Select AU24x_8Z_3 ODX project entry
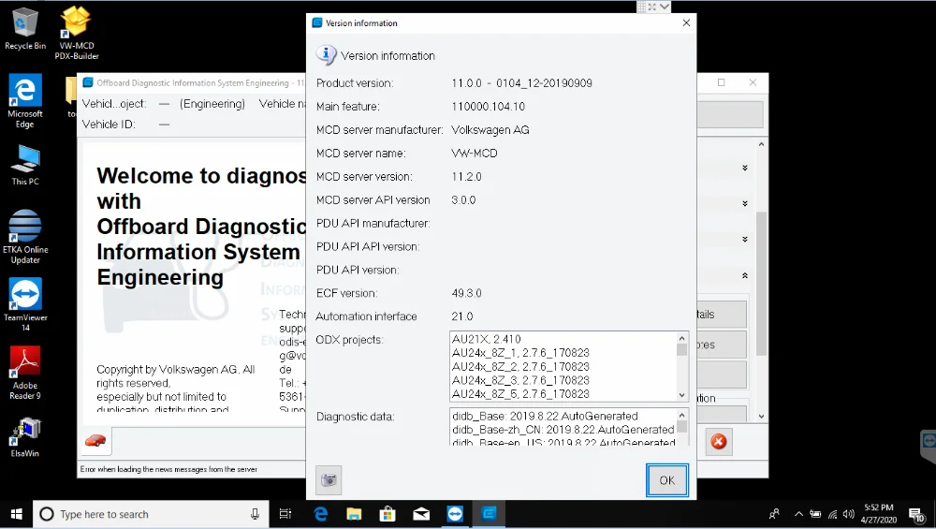The image size is (936, 529). (x=520, y=380)
